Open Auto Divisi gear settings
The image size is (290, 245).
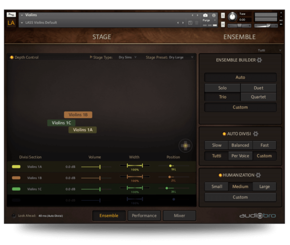[x=255, y=134]
